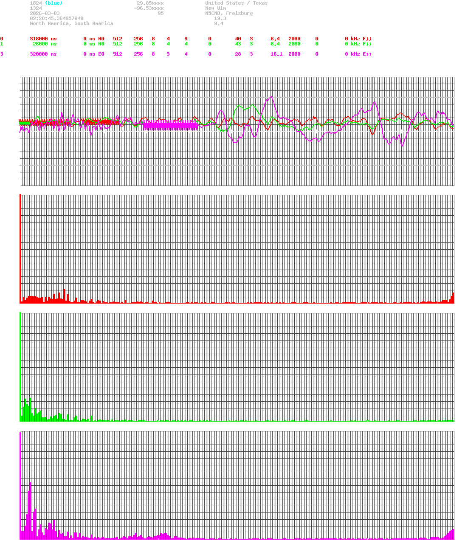The height and width of the screenshot is (549, 465).
Task: Select the green channel 1 indicator
Action: point(2,44)
